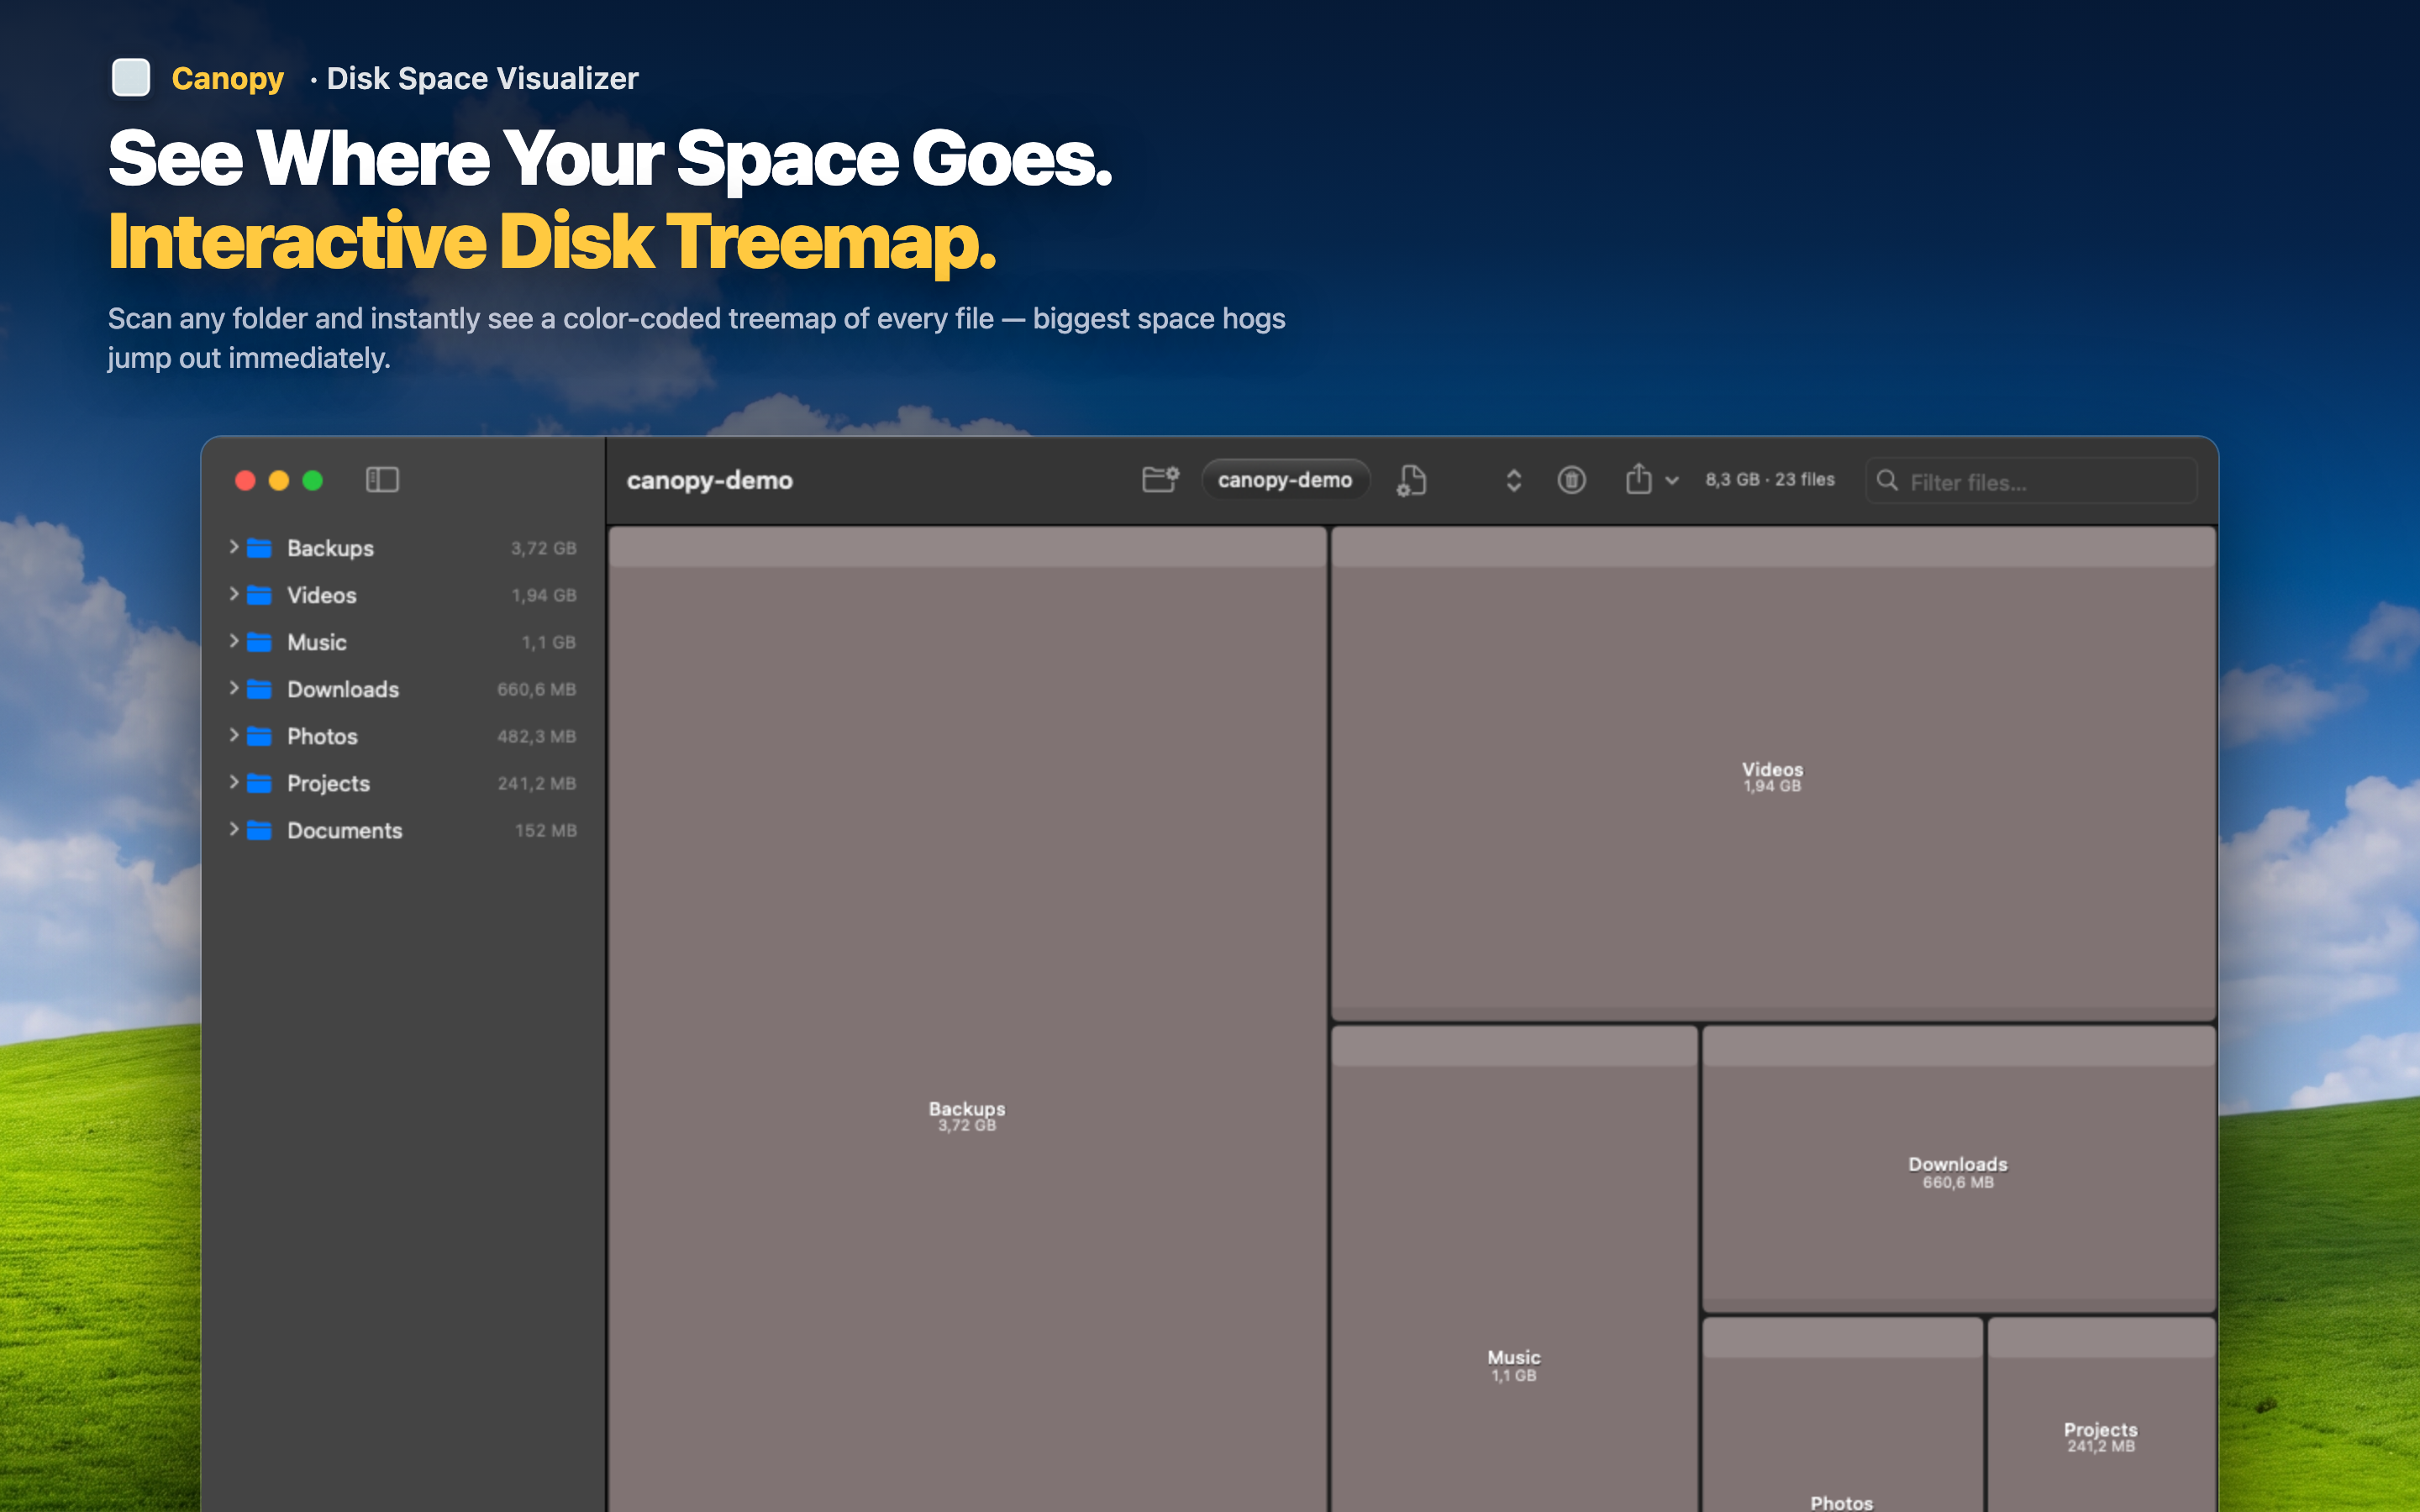Select the Projects row in the sidebar

coord(403,783)
